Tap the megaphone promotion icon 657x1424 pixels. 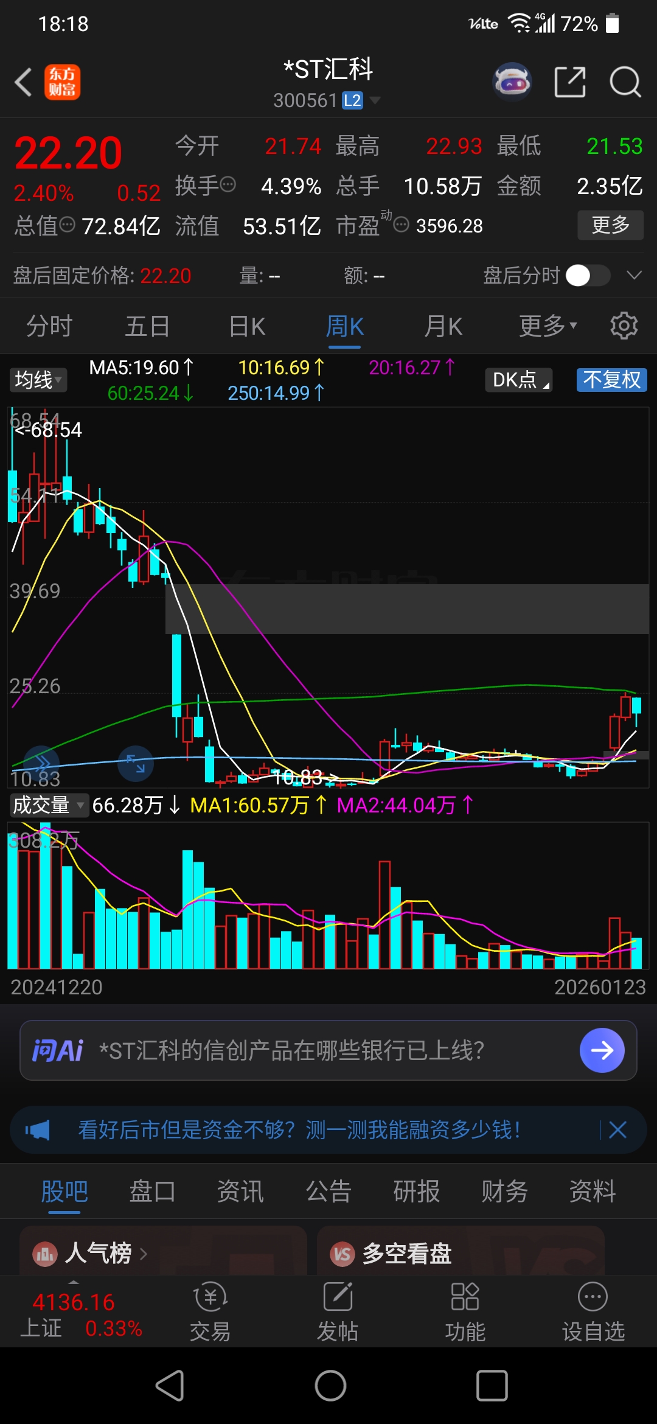tap(38, 1130)
